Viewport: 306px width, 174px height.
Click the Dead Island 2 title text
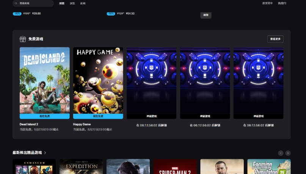tap(29, 124)
